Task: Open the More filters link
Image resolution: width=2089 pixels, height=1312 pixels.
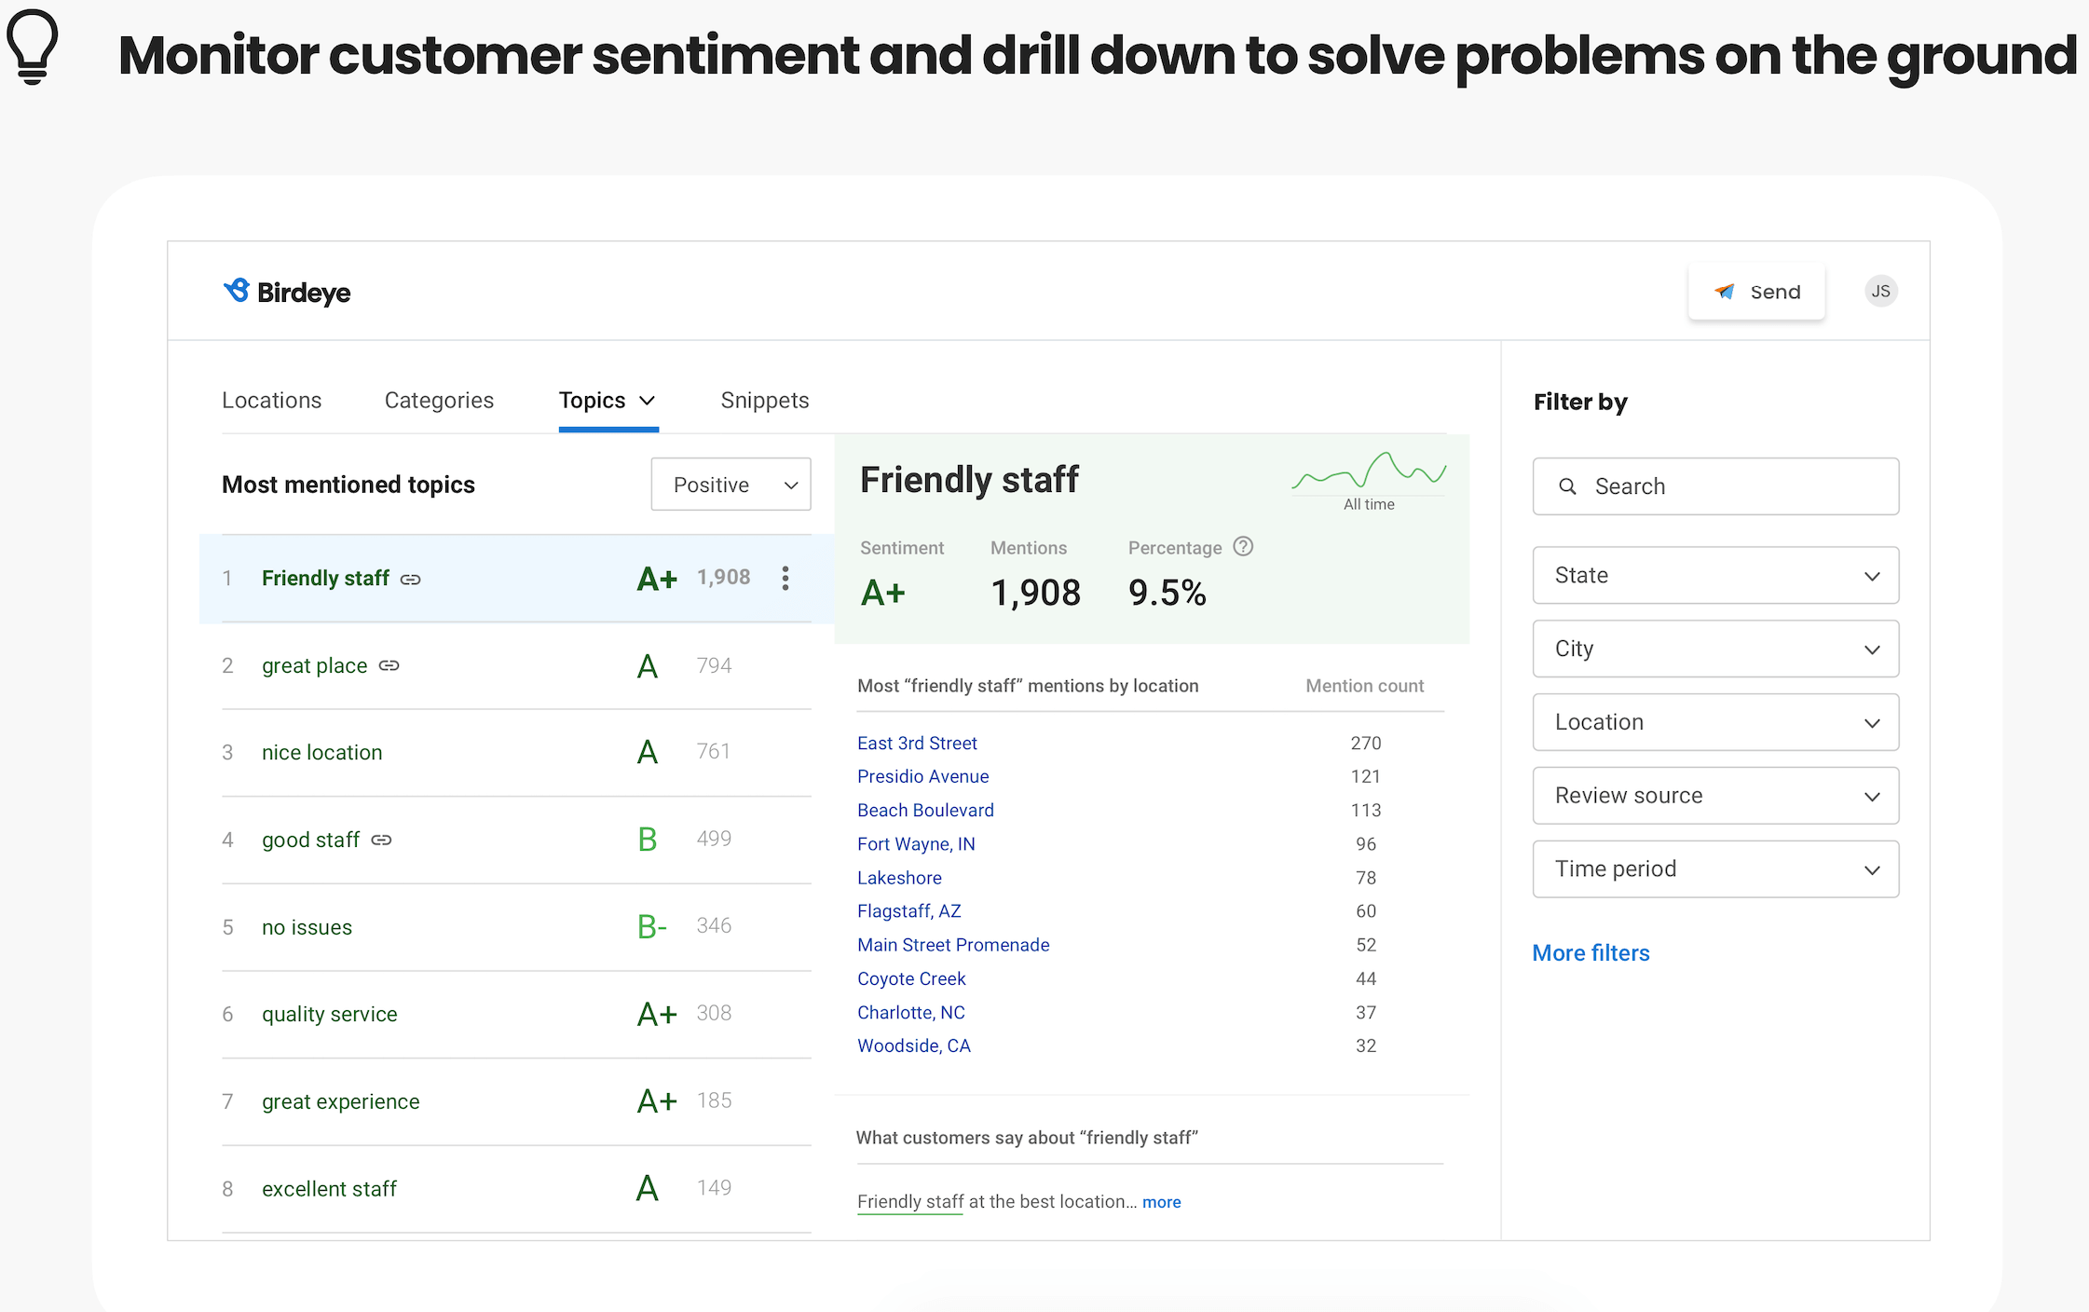Action: [x=1591, y=952]
